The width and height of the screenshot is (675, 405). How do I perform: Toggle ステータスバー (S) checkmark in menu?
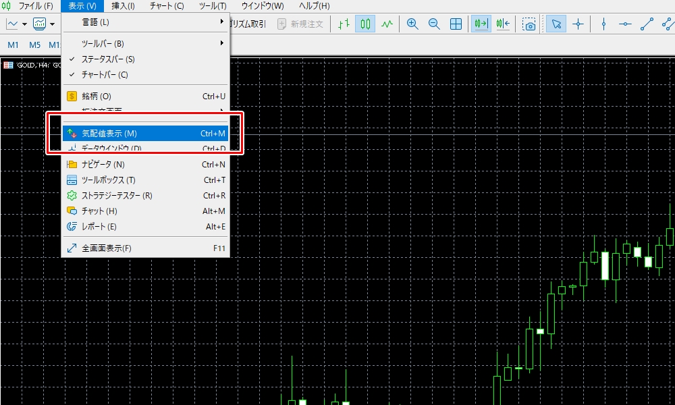tap(108, 59)
